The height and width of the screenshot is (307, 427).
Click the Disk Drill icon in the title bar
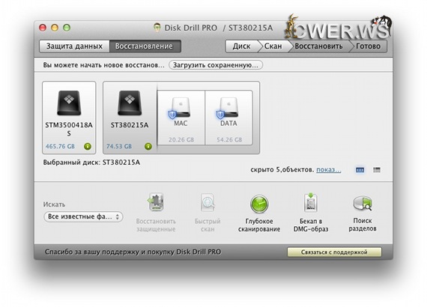(157, 28)
